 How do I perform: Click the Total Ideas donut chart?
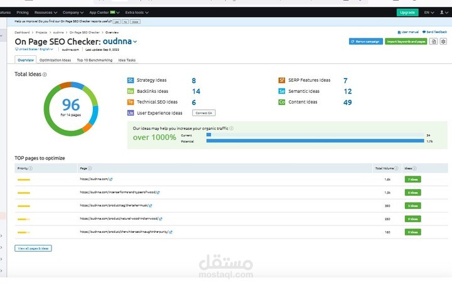click(71, 109)
